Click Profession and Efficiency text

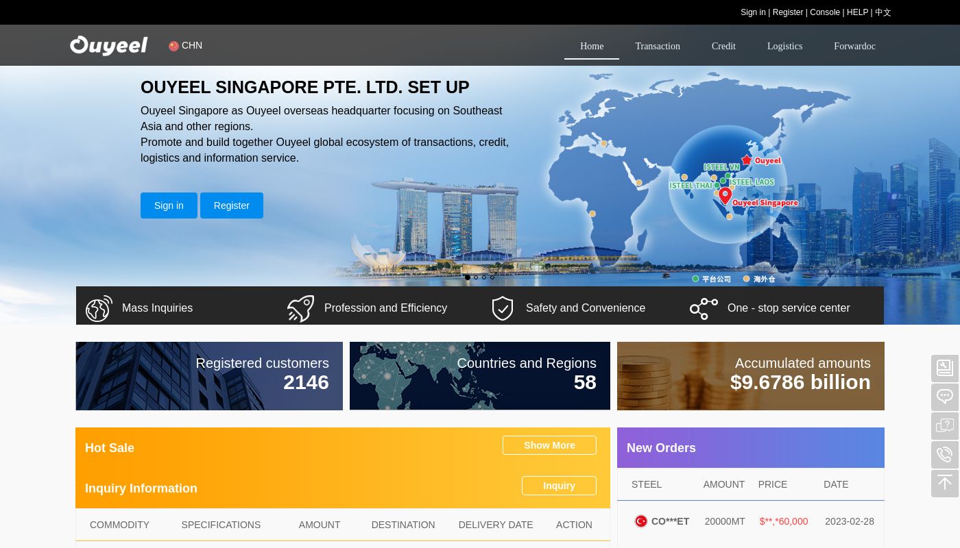tap(385, 308)
